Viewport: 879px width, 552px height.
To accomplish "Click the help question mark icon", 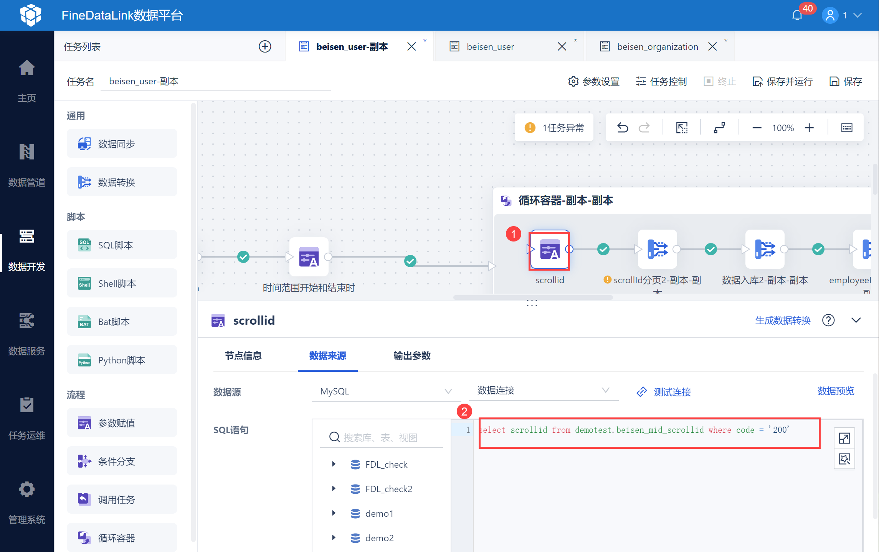I will click(x=828, y=320).
